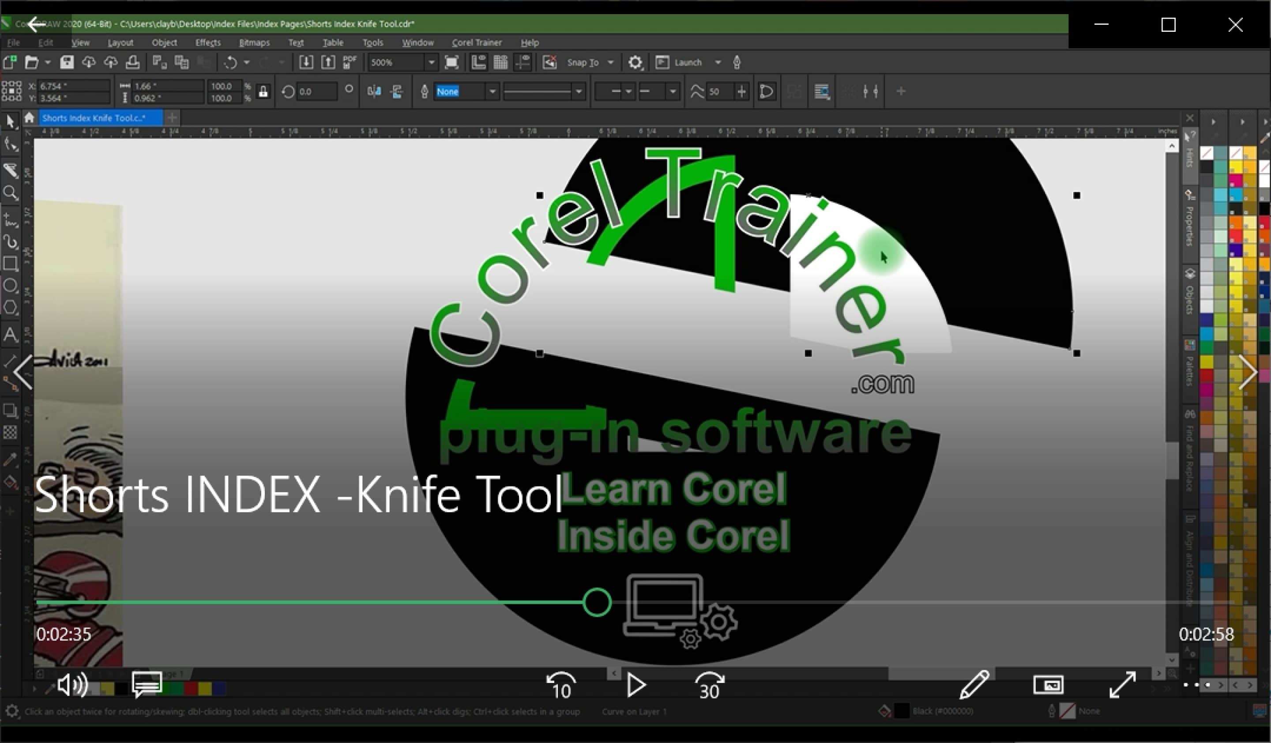This screenshot has width=1271, height=743.
Task: Toggle show guidelines icon in toolbar
Action: [x=523, y=63]
